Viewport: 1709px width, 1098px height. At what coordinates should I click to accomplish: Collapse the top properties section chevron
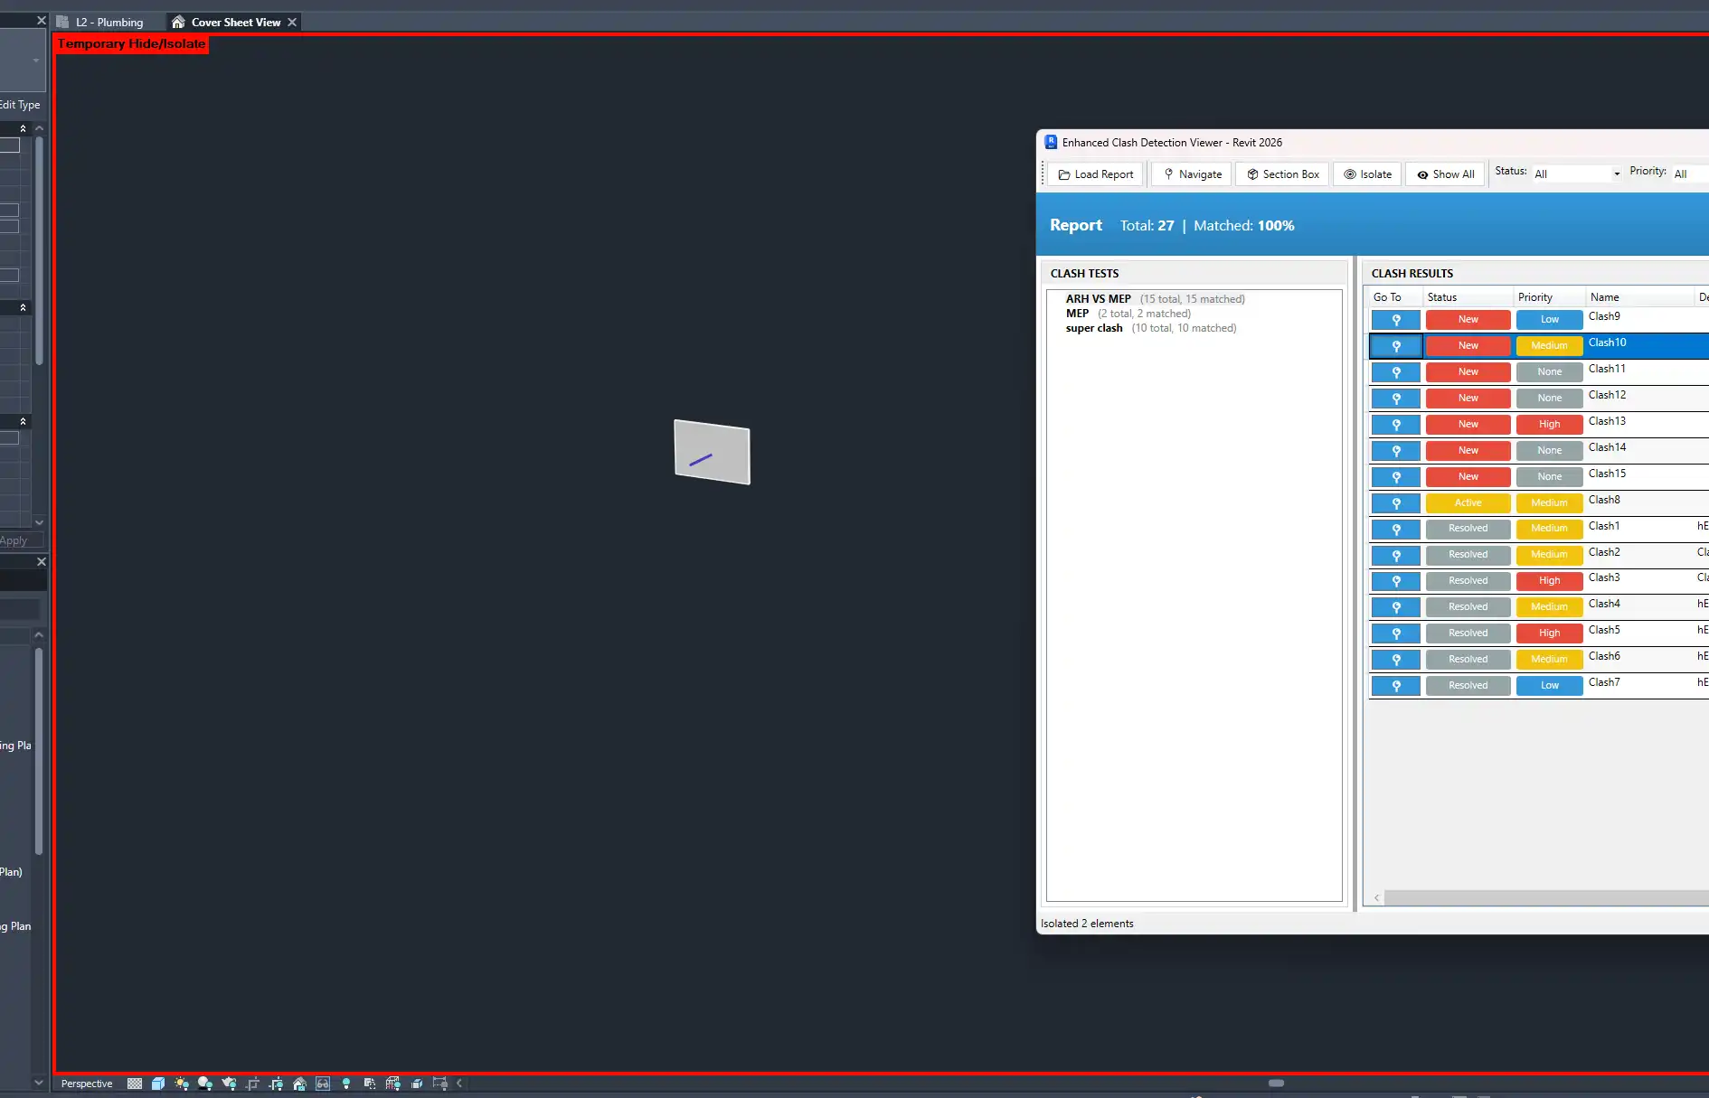tap(23, 129)
